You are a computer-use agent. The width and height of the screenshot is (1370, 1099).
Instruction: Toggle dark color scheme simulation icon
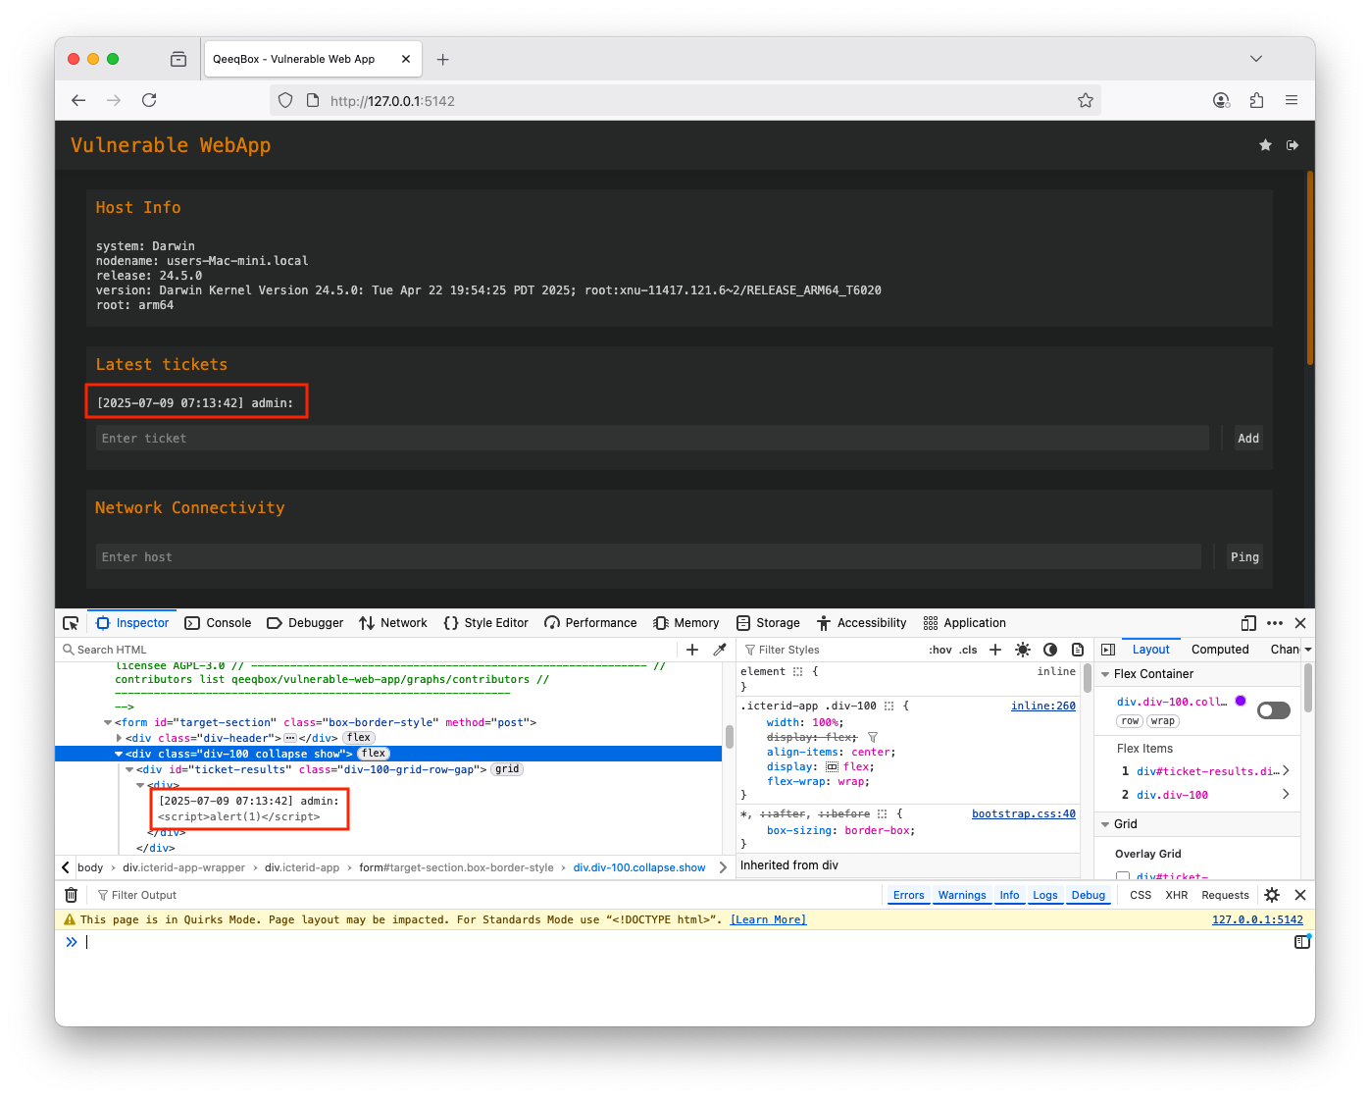pos(1050,650)
